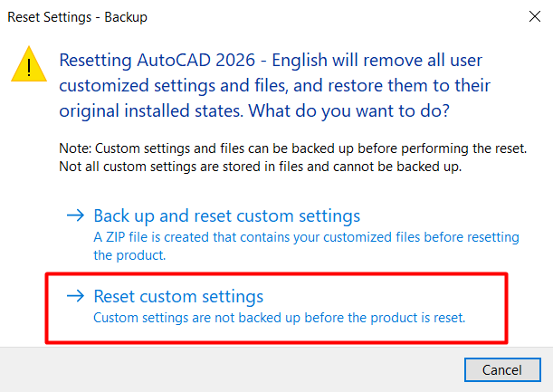Click the word 'Backup' in the window title
The height and width of the screenshot is (392, 553).
[125, 16]
